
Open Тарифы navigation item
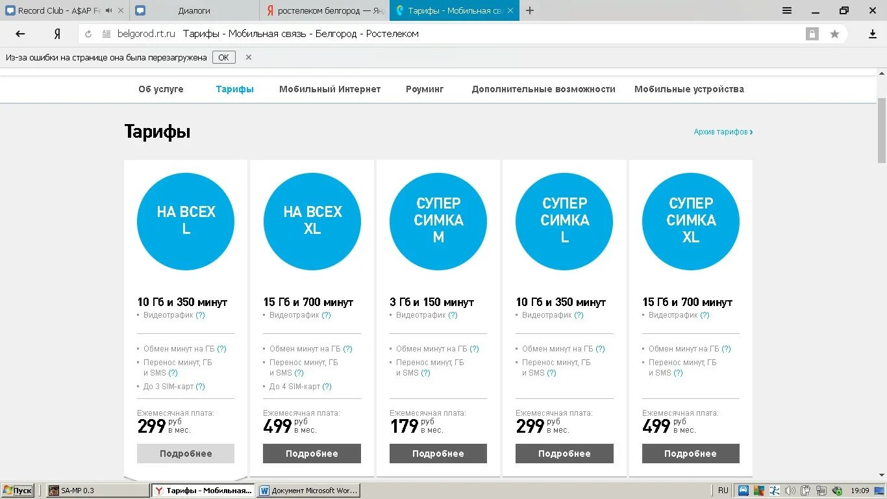click(235, 89)
